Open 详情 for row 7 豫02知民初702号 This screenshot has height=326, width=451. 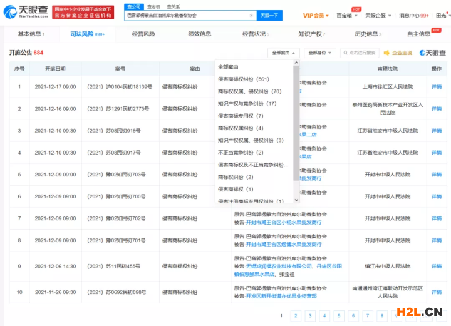[437, 218]
